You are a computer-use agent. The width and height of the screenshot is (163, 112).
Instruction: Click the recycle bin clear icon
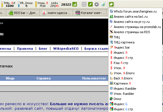(x=103, y=4)
